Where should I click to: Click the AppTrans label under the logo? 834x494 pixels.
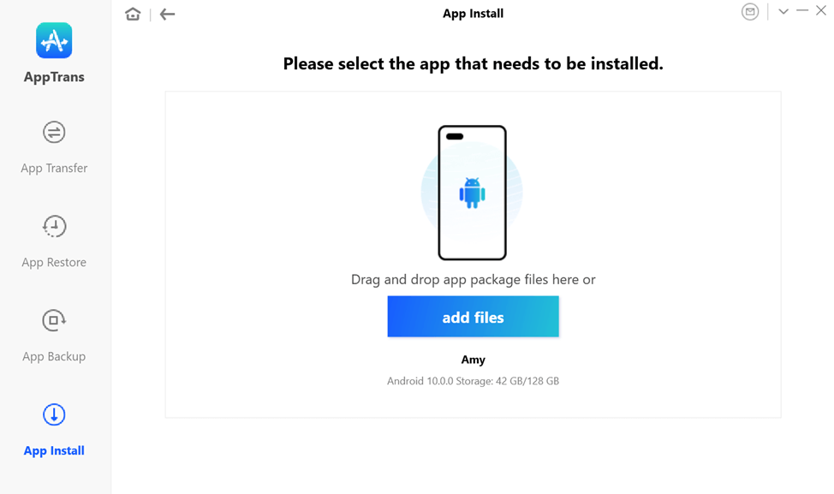pyautogui.click(x=54, y=76)
